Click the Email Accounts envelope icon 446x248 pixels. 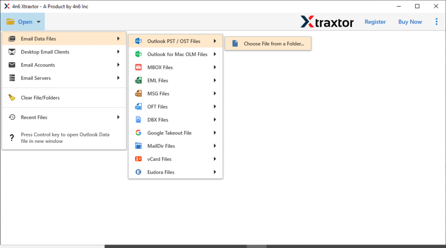12,65
